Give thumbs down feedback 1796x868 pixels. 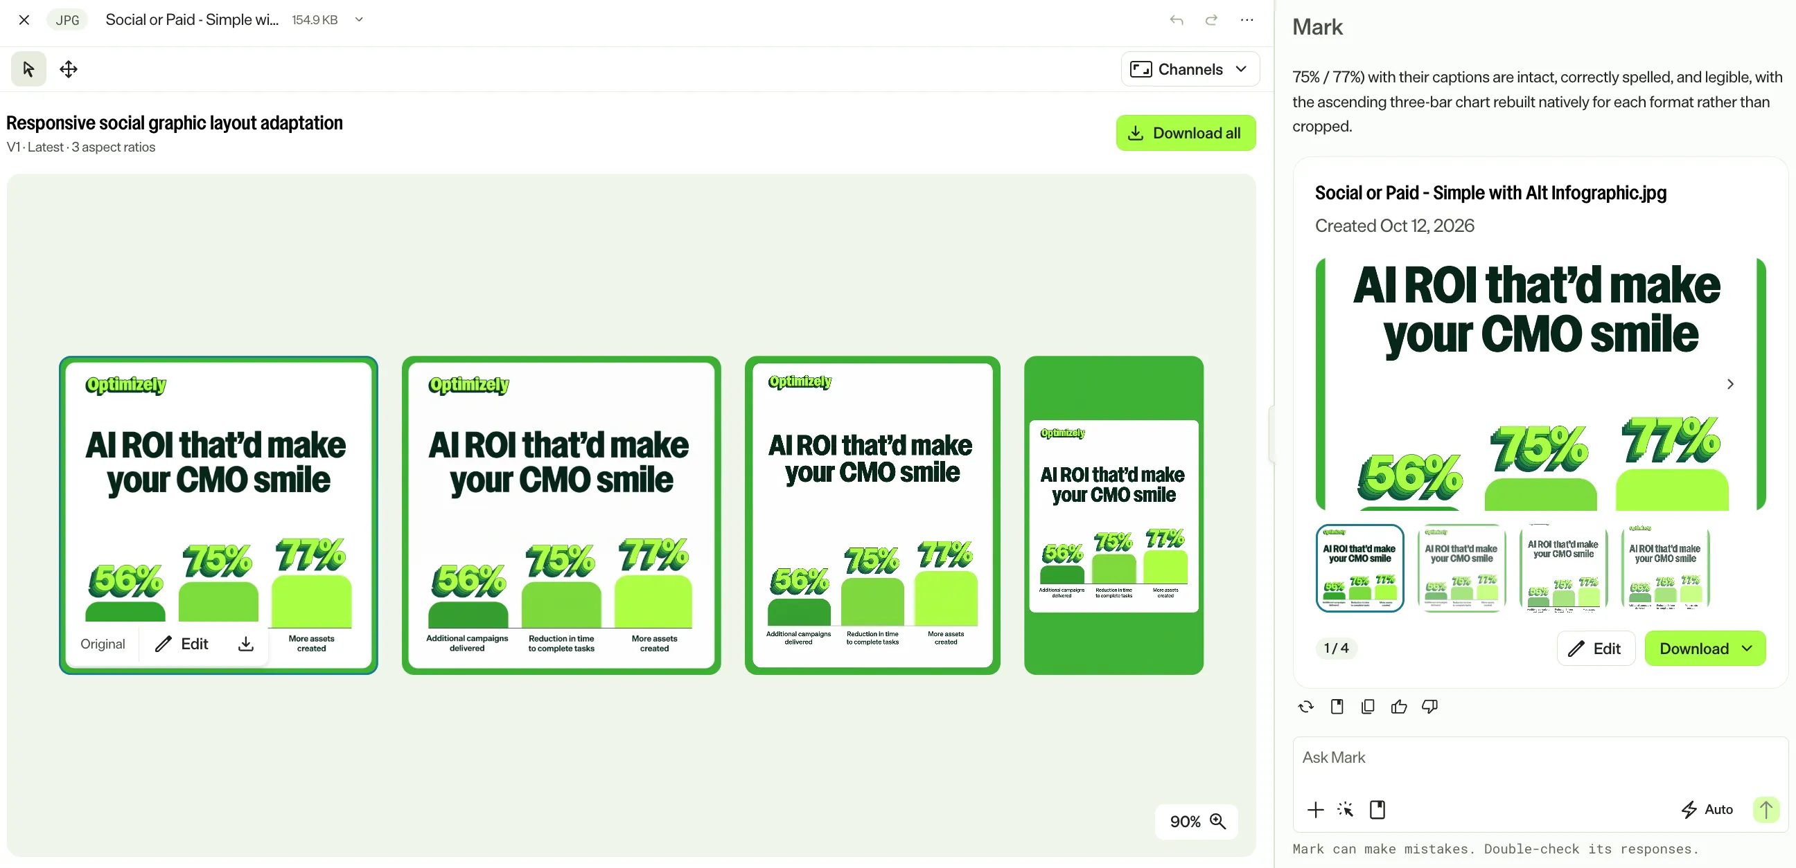[1429, 707]
